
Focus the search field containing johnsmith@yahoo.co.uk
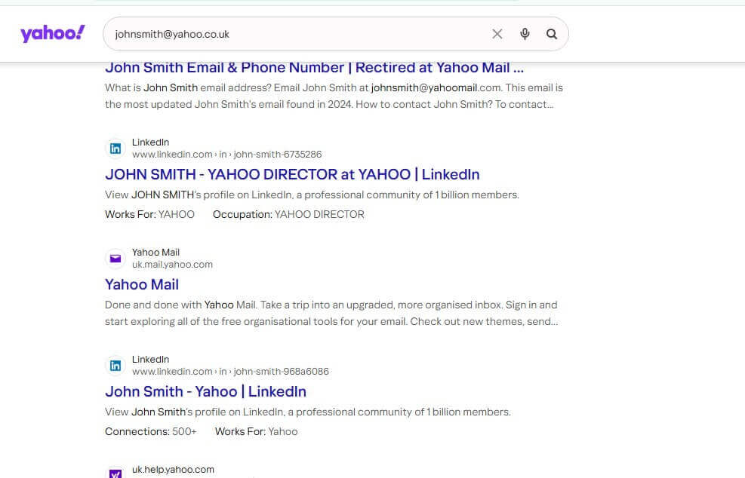point(294,34)
